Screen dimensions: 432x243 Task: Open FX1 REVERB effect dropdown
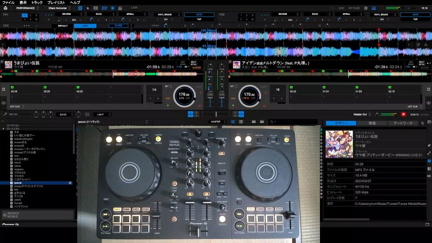coord(69,14)
